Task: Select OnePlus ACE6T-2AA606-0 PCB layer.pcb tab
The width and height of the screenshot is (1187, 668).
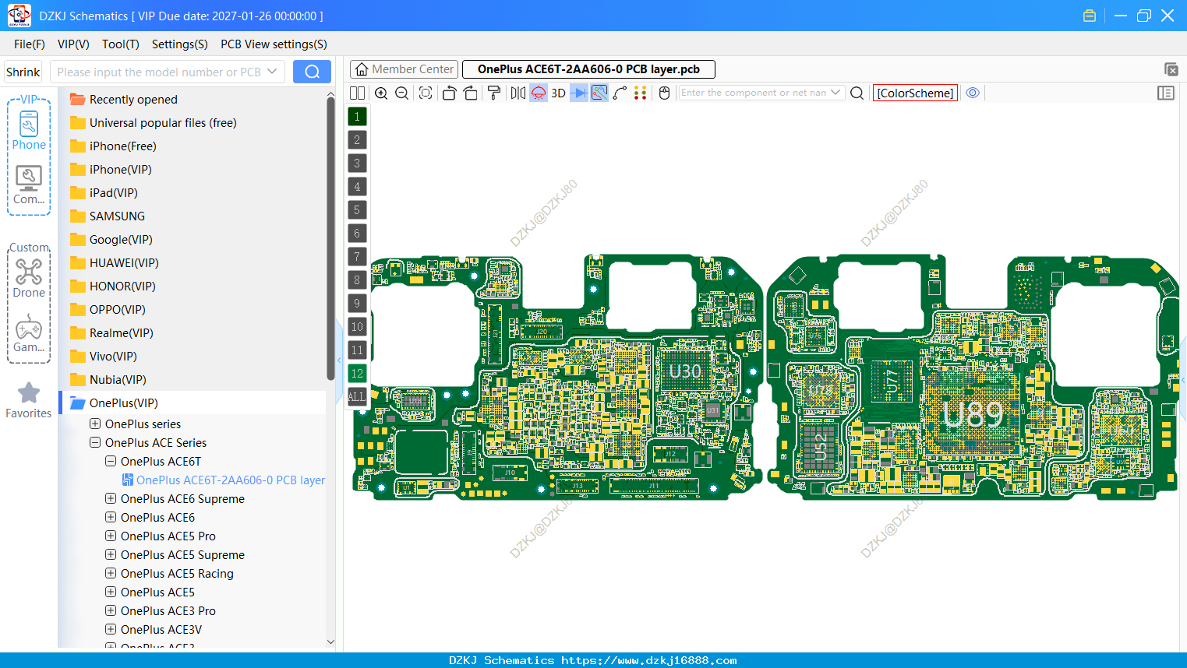Action: (588, 69)
